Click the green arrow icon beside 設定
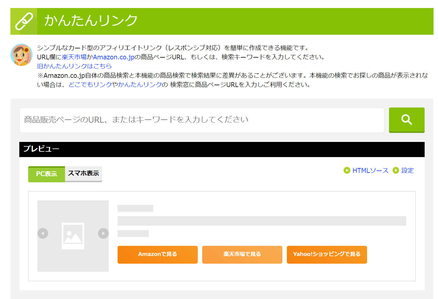438x299 pixels. click(x=396, y=170)
